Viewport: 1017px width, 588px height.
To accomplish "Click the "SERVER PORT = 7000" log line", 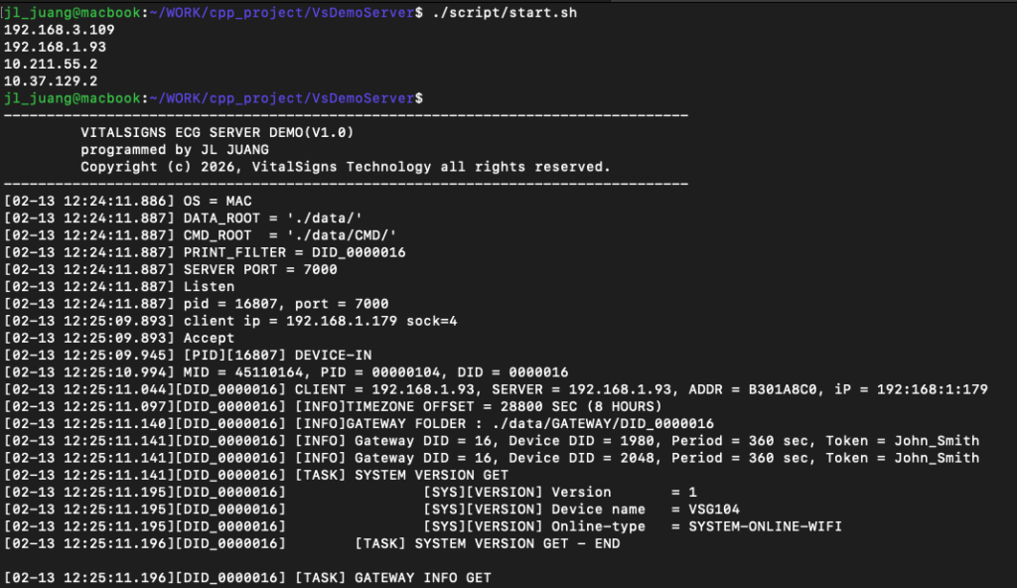I will (260, 269).
